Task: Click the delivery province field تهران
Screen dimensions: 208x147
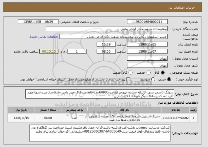Action: 147,59
